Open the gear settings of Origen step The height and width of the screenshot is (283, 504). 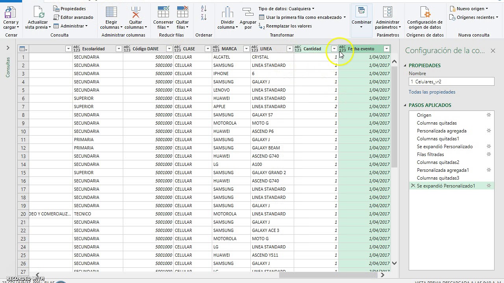pyautogui.click(x=489, y=115)
